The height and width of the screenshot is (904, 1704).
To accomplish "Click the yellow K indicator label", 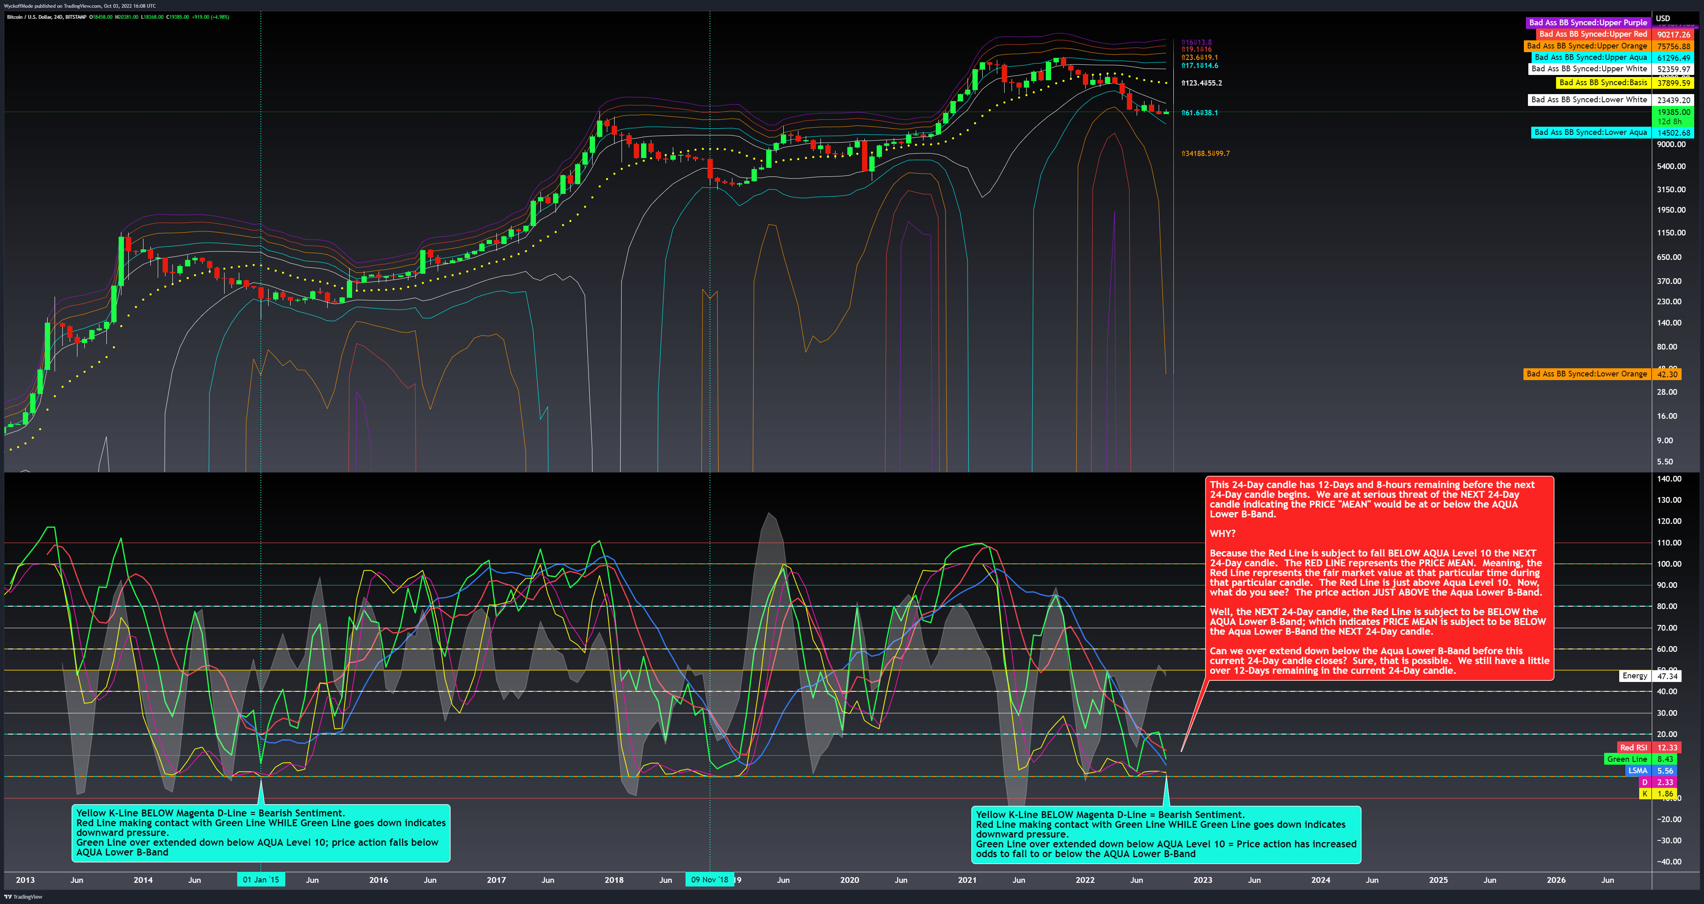I will pos(1644,794).
